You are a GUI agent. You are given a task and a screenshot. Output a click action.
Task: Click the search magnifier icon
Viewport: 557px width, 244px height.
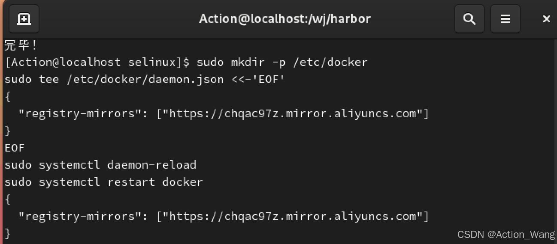[469, 19]
